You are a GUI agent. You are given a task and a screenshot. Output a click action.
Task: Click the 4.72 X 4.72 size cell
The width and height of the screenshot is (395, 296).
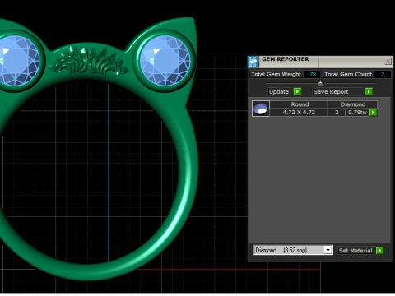(299, 113)
